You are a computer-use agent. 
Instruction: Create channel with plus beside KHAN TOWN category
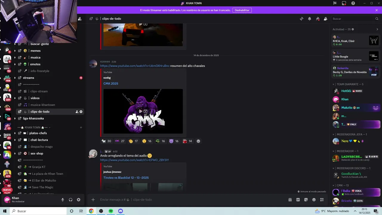tap(81, 128)
